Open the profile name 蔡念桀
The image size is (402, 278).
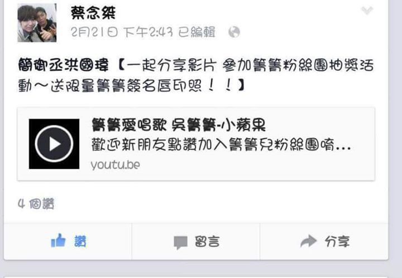coord(93,13)
